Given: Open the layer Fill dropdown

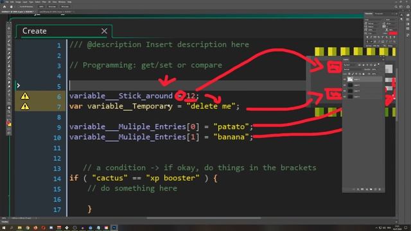Looking at the screenshot, I should click(x=376, y=74).
